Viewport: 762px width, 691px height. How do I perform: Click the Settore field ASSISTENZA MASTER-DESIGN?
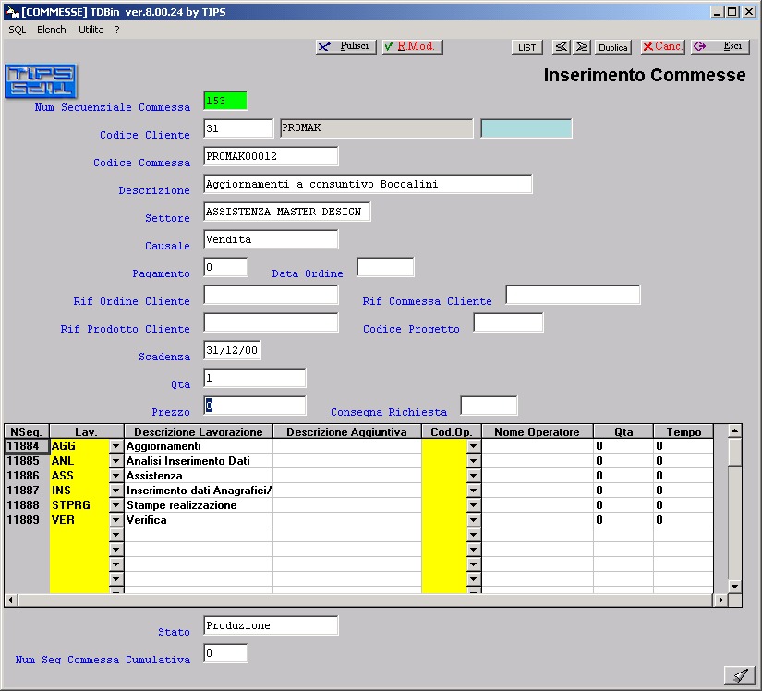point(287,212)
